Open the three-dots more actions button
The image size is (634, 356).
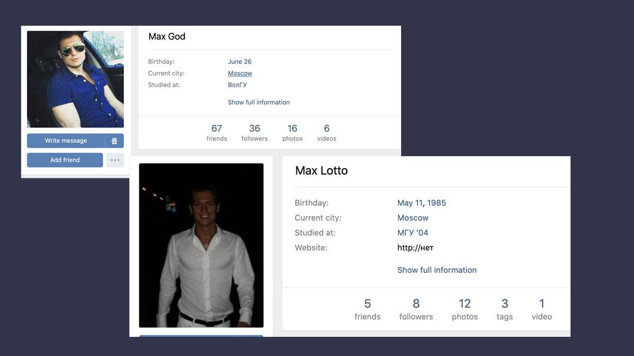(115, 160)
